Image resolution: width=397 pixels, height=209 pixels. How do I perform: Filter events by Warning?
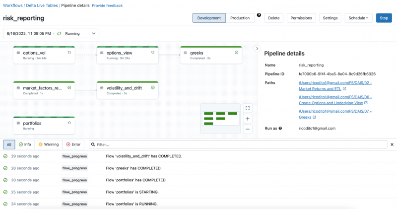click(48, 144)
